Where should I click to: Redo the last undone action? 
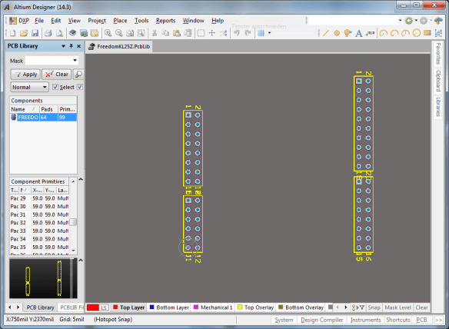(x=248, y=33)
